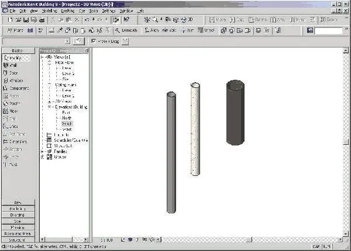This screenshot has height=251, width=351.
Task: Pick the Window tool in Basics panel
Action: pos(13,80)
